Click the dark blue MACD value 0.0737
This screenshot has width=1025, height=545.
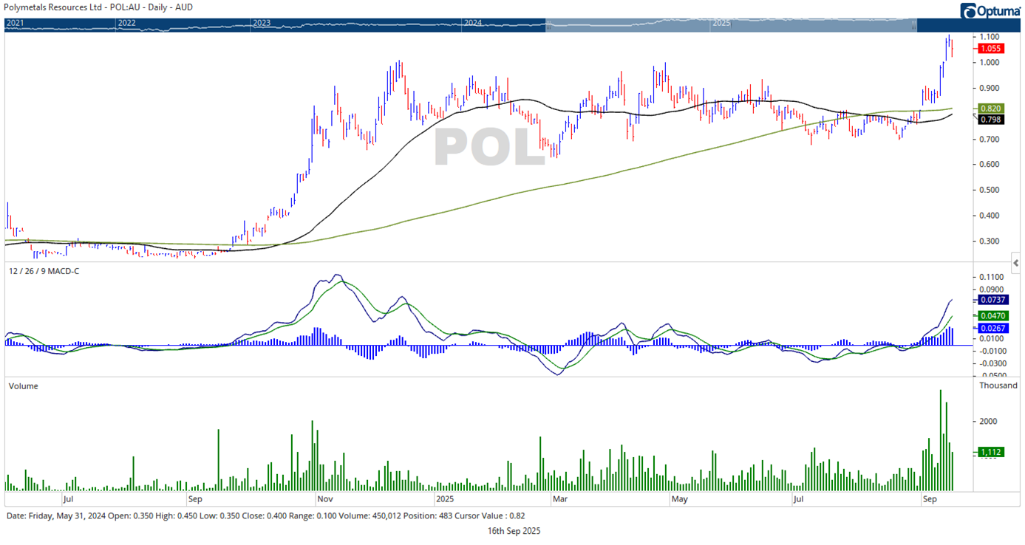pos(990,298)
